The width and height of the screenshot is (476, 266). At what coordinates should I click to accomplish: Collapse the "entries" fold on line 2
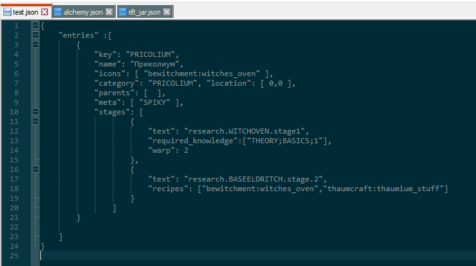click(35, 35)
